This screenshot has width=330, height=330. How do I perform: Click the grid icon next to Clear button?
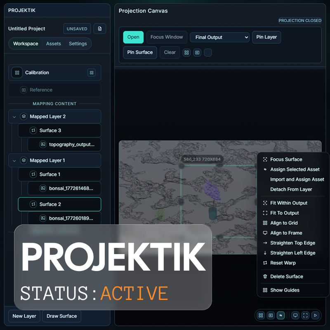click(x=186, y=53)
